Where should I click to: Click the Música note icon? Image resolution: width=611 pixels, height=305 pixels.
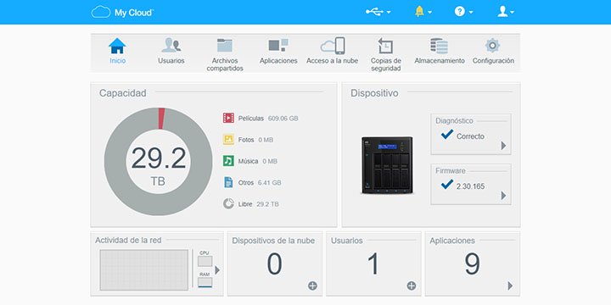click(x=228, y=161)
